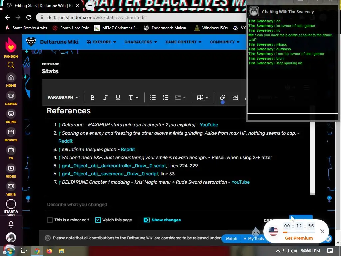Open YouTube link in reference 1
The width and height of the screenshot is (341, 256).
[209, 125]
